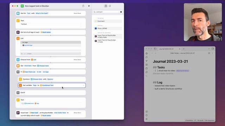Click the Ask for Input action icon

coord(18,13)
